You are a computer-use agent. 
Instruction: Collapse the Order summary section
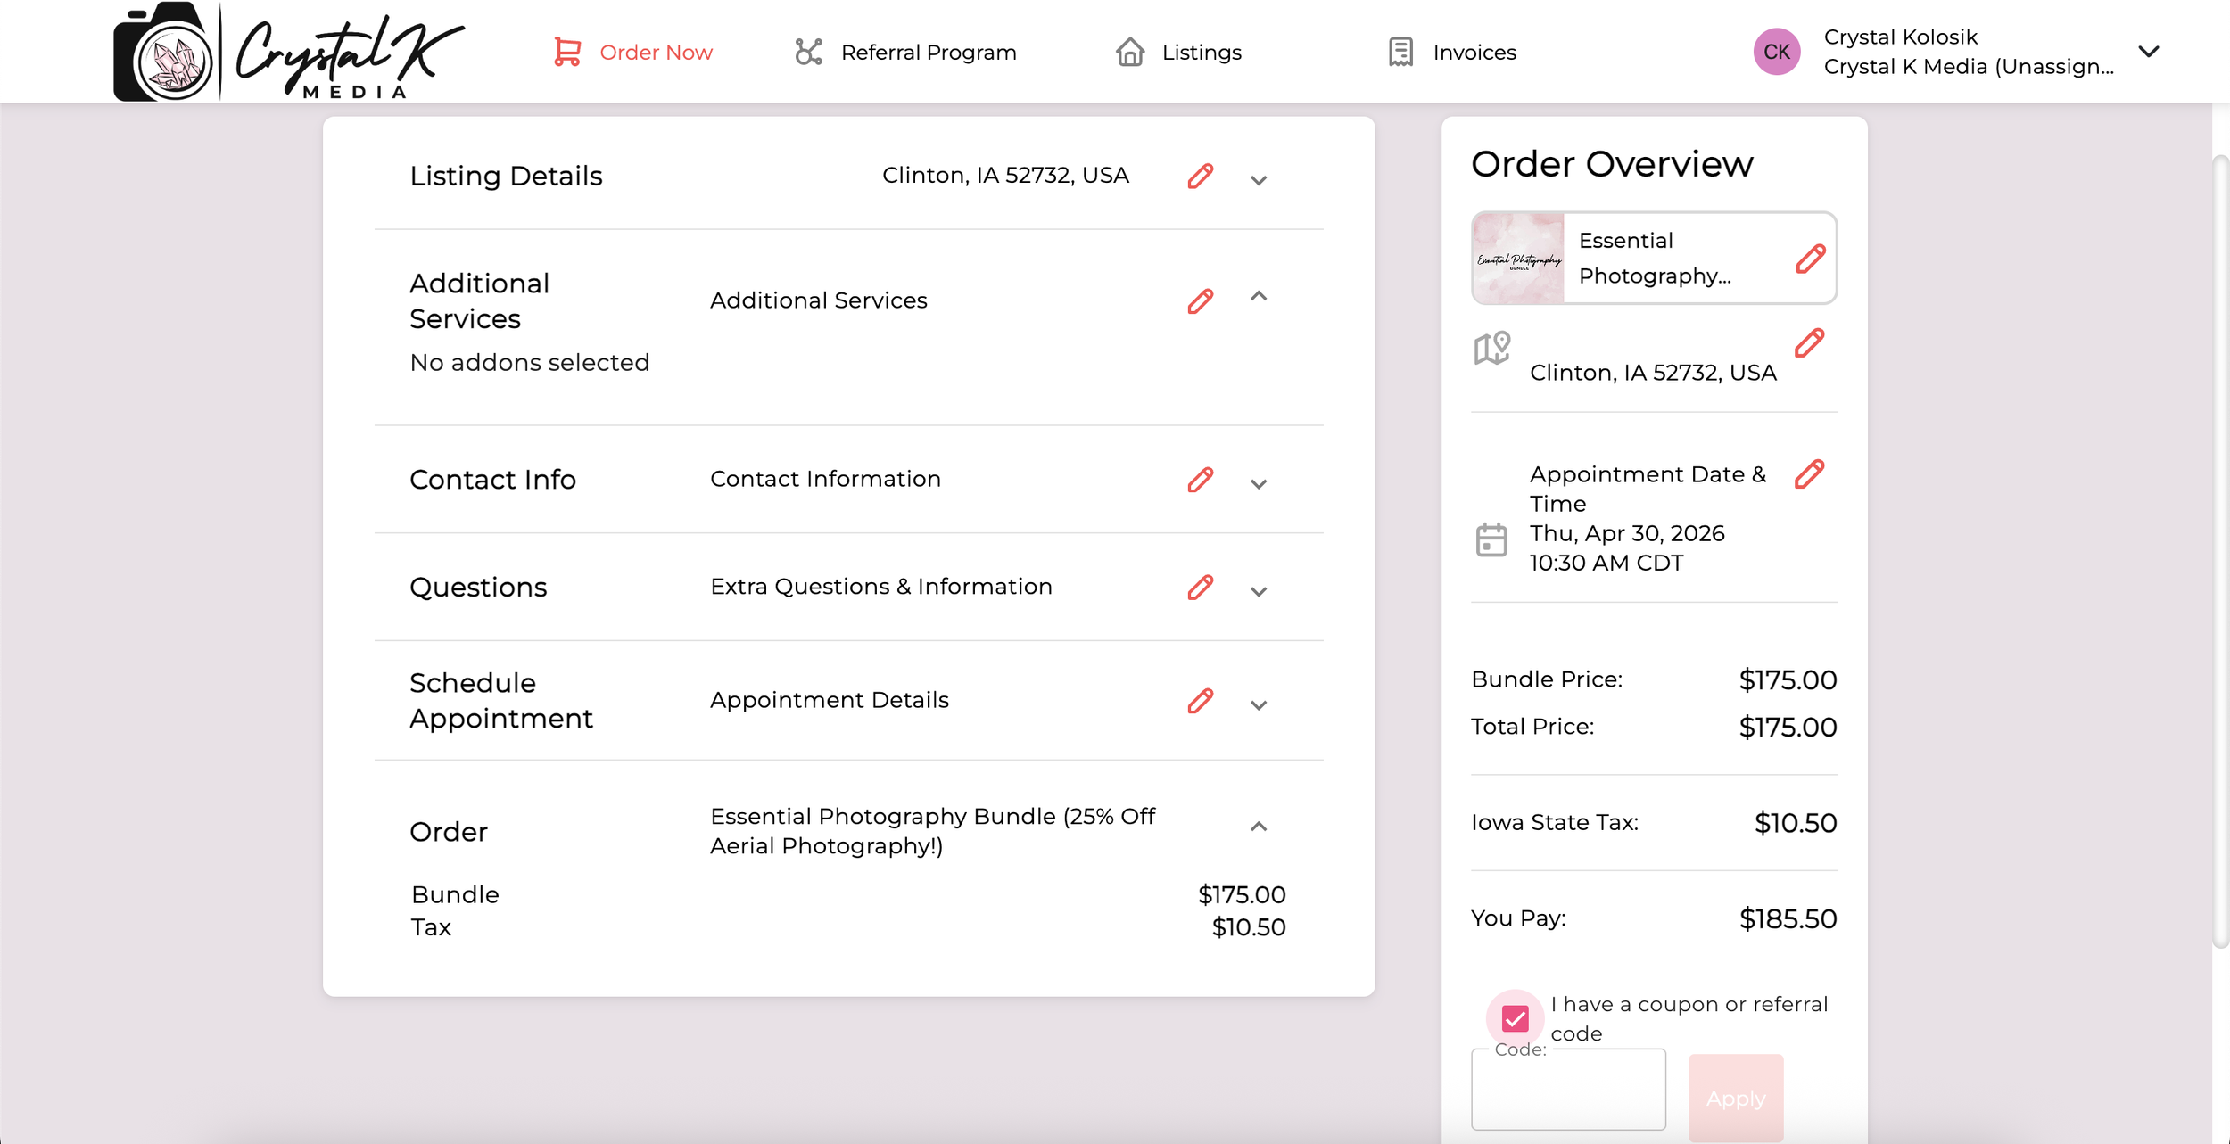1259,827
